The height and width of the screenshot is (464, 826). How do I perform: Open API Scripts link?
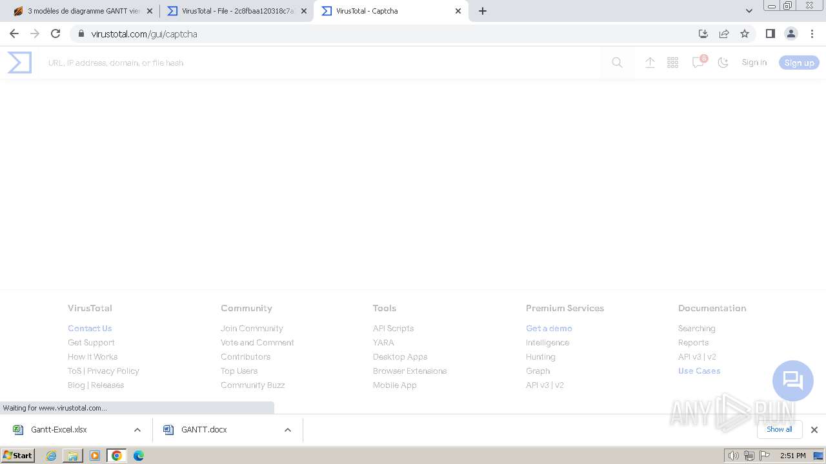click(x=393, y=328)
